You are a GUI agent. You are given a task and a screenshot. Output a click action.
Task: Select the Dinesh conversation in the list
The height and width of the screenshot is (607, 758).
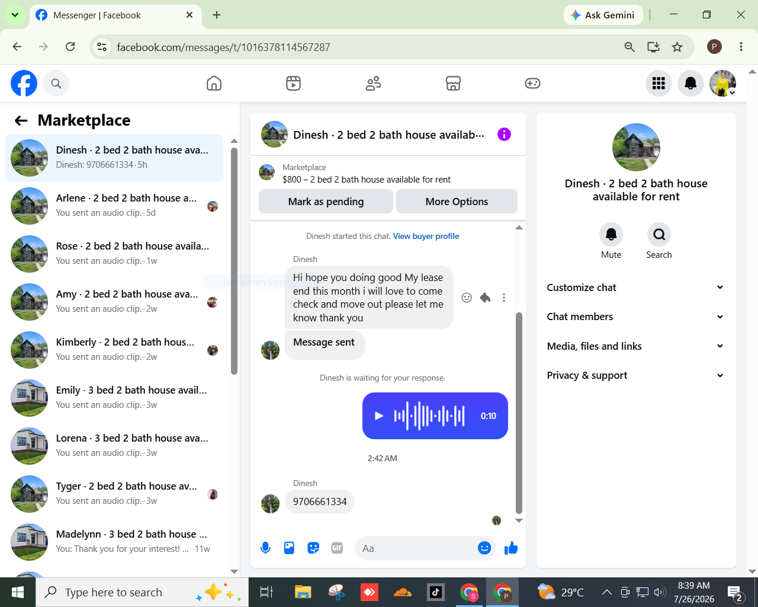(x=114, y=158)
